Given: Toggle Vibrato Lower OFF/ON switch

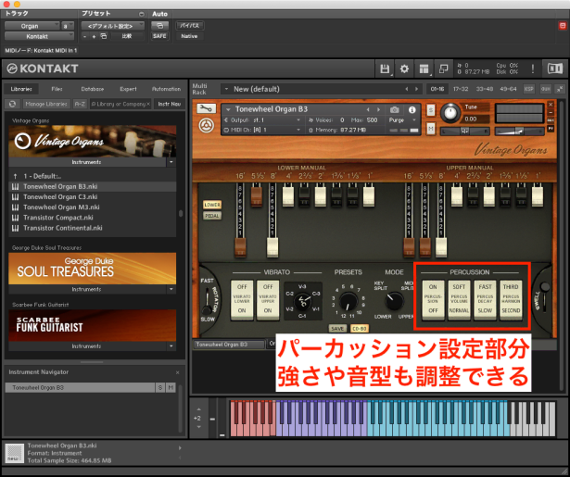Looking at the screenshot, I should (242, 299).
